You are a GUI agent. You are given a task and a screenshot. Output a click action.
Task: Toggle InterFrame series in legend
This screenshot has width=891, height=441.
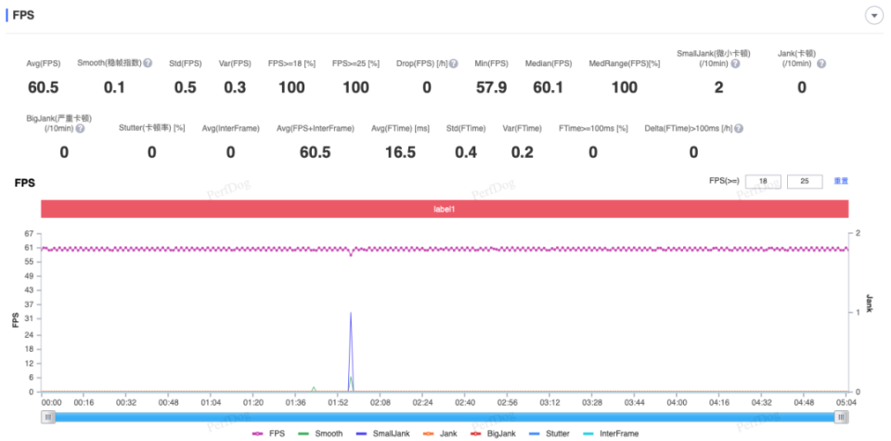pos(611,434)
